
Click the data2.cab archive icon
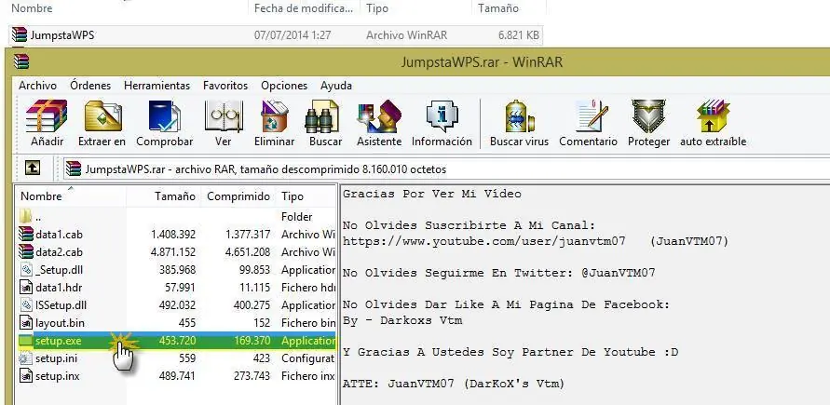click(x=25, y=252)
